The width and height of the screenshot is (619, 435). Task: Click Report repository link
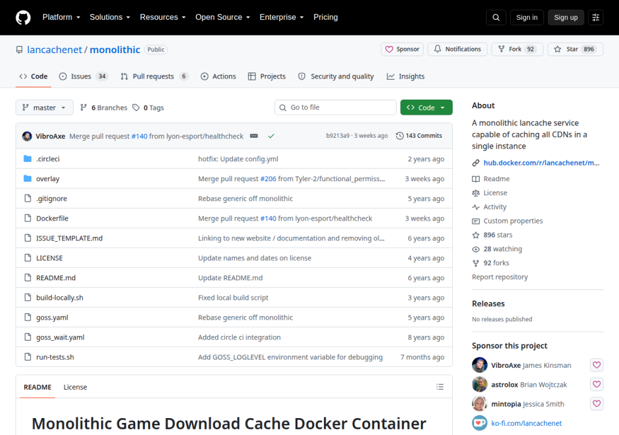point(500,277)
